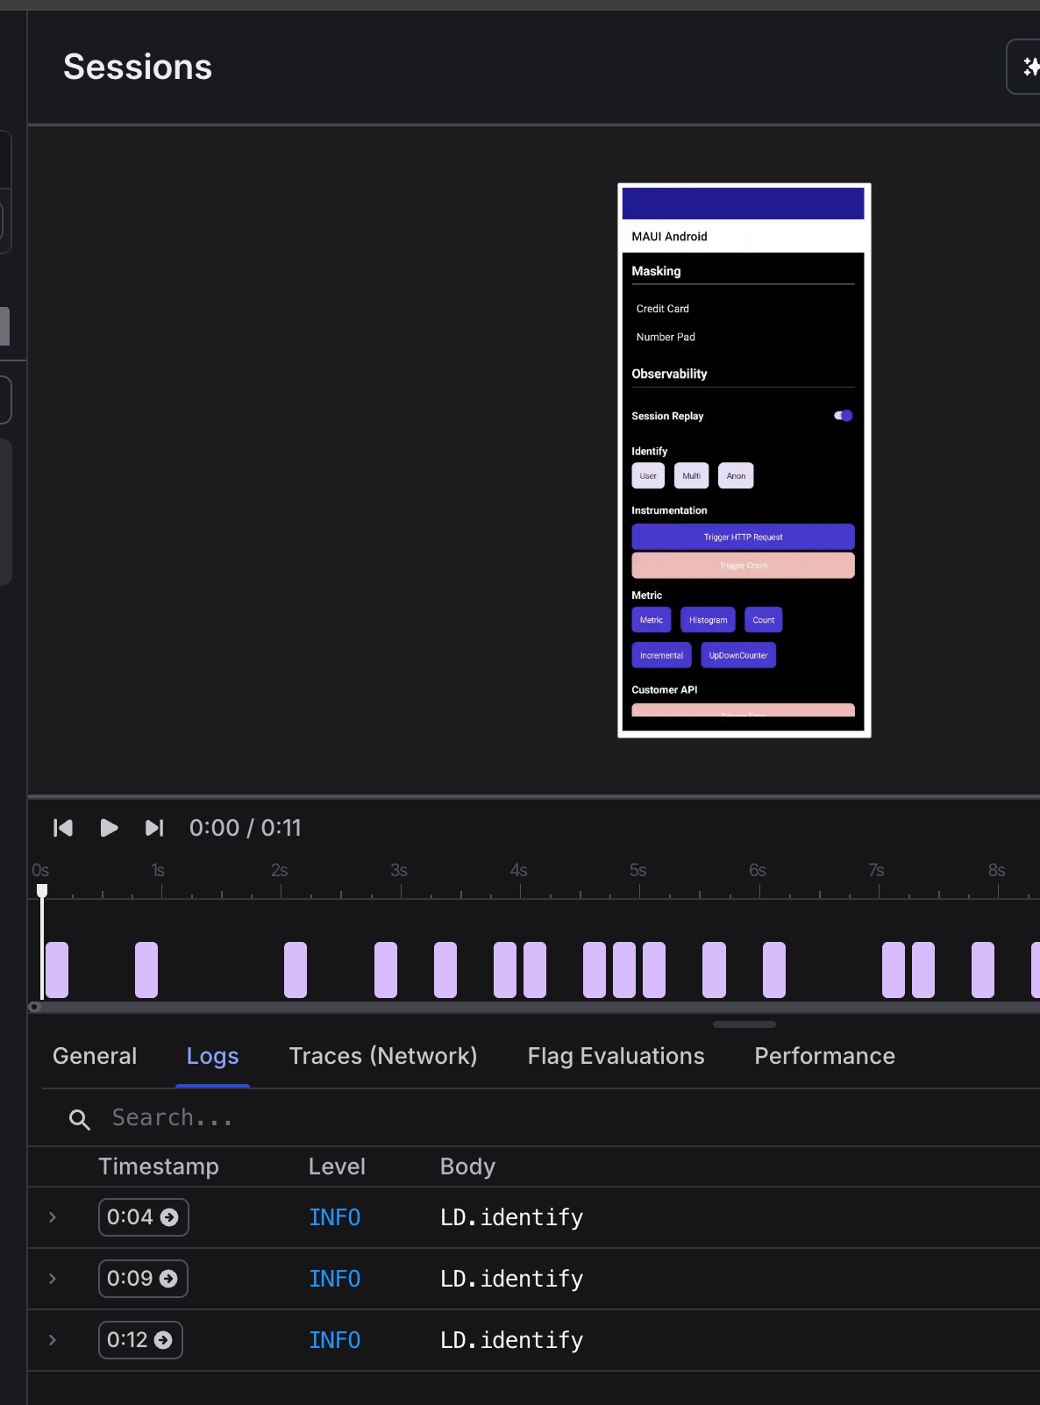The width and height of the screenshot is (1040, 1405).
Task: Expand the 0:09 log row chevron
Action: click(x=53, y=1279)
